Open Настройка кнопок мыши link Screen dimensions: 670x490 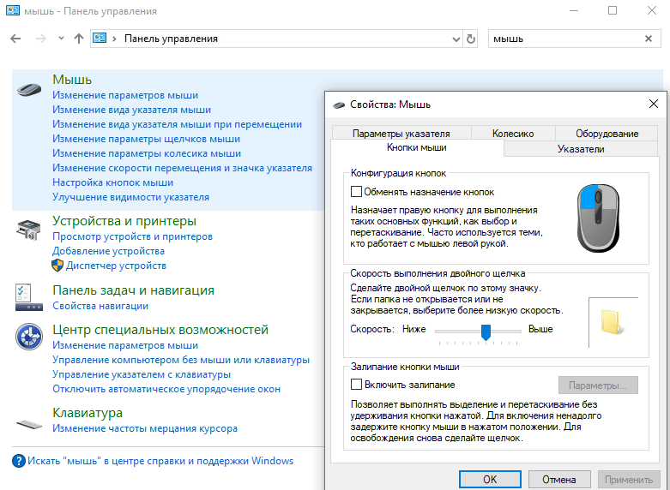pos(112,182)
